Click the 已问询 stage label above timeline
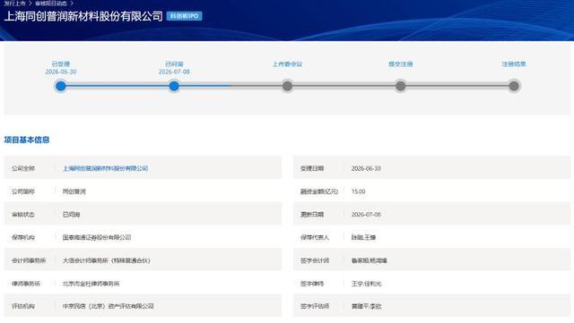The height and width of the screenshot is (323, 574). [174, 64]
